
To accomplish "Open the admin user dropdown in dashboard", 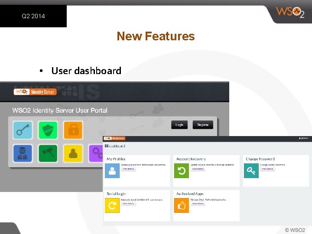I will (x=304, y=138).
